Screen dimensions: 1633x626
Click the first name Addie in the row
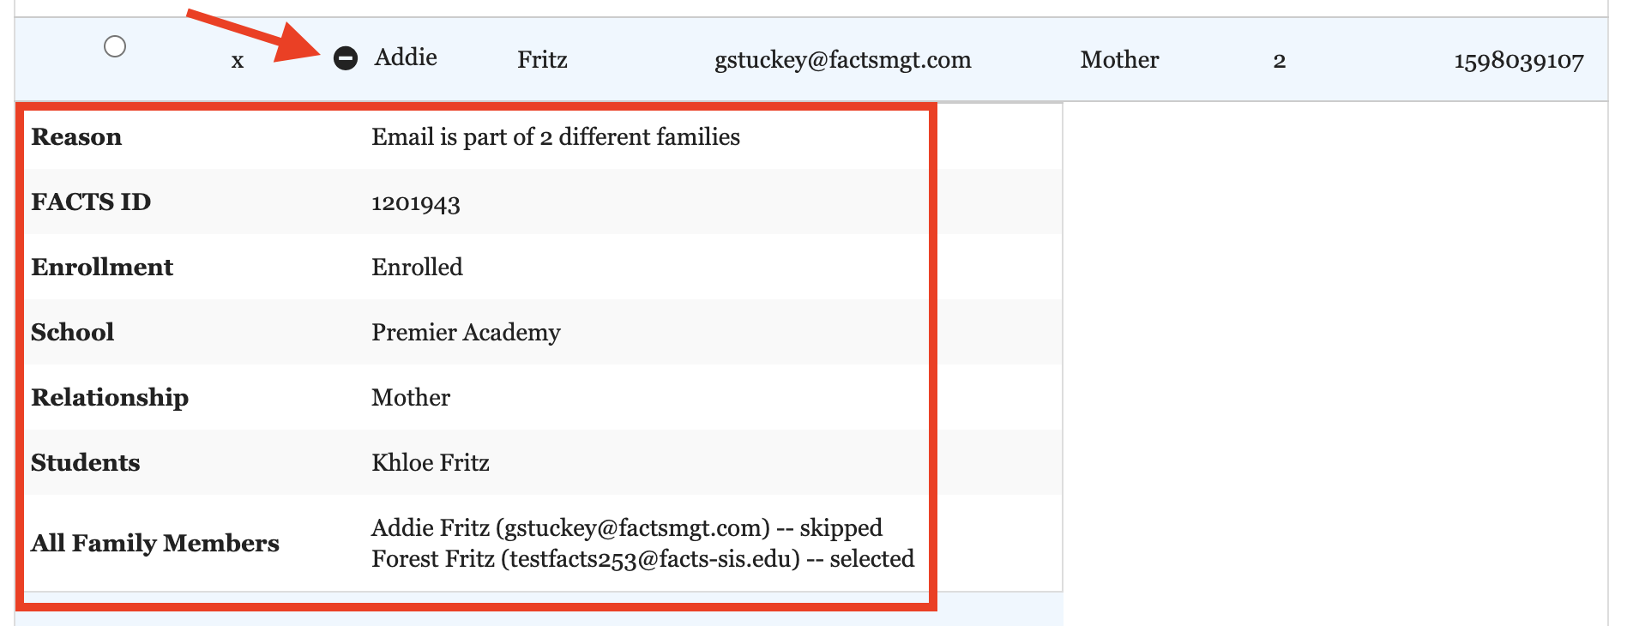(406, 57)
